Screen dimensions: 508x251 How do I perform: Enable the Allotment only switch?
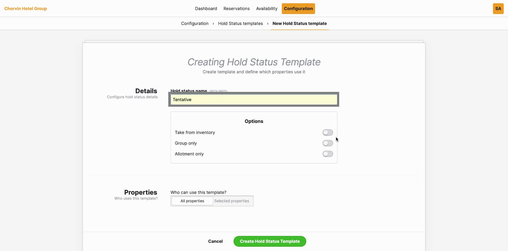[x=328, y=154]
